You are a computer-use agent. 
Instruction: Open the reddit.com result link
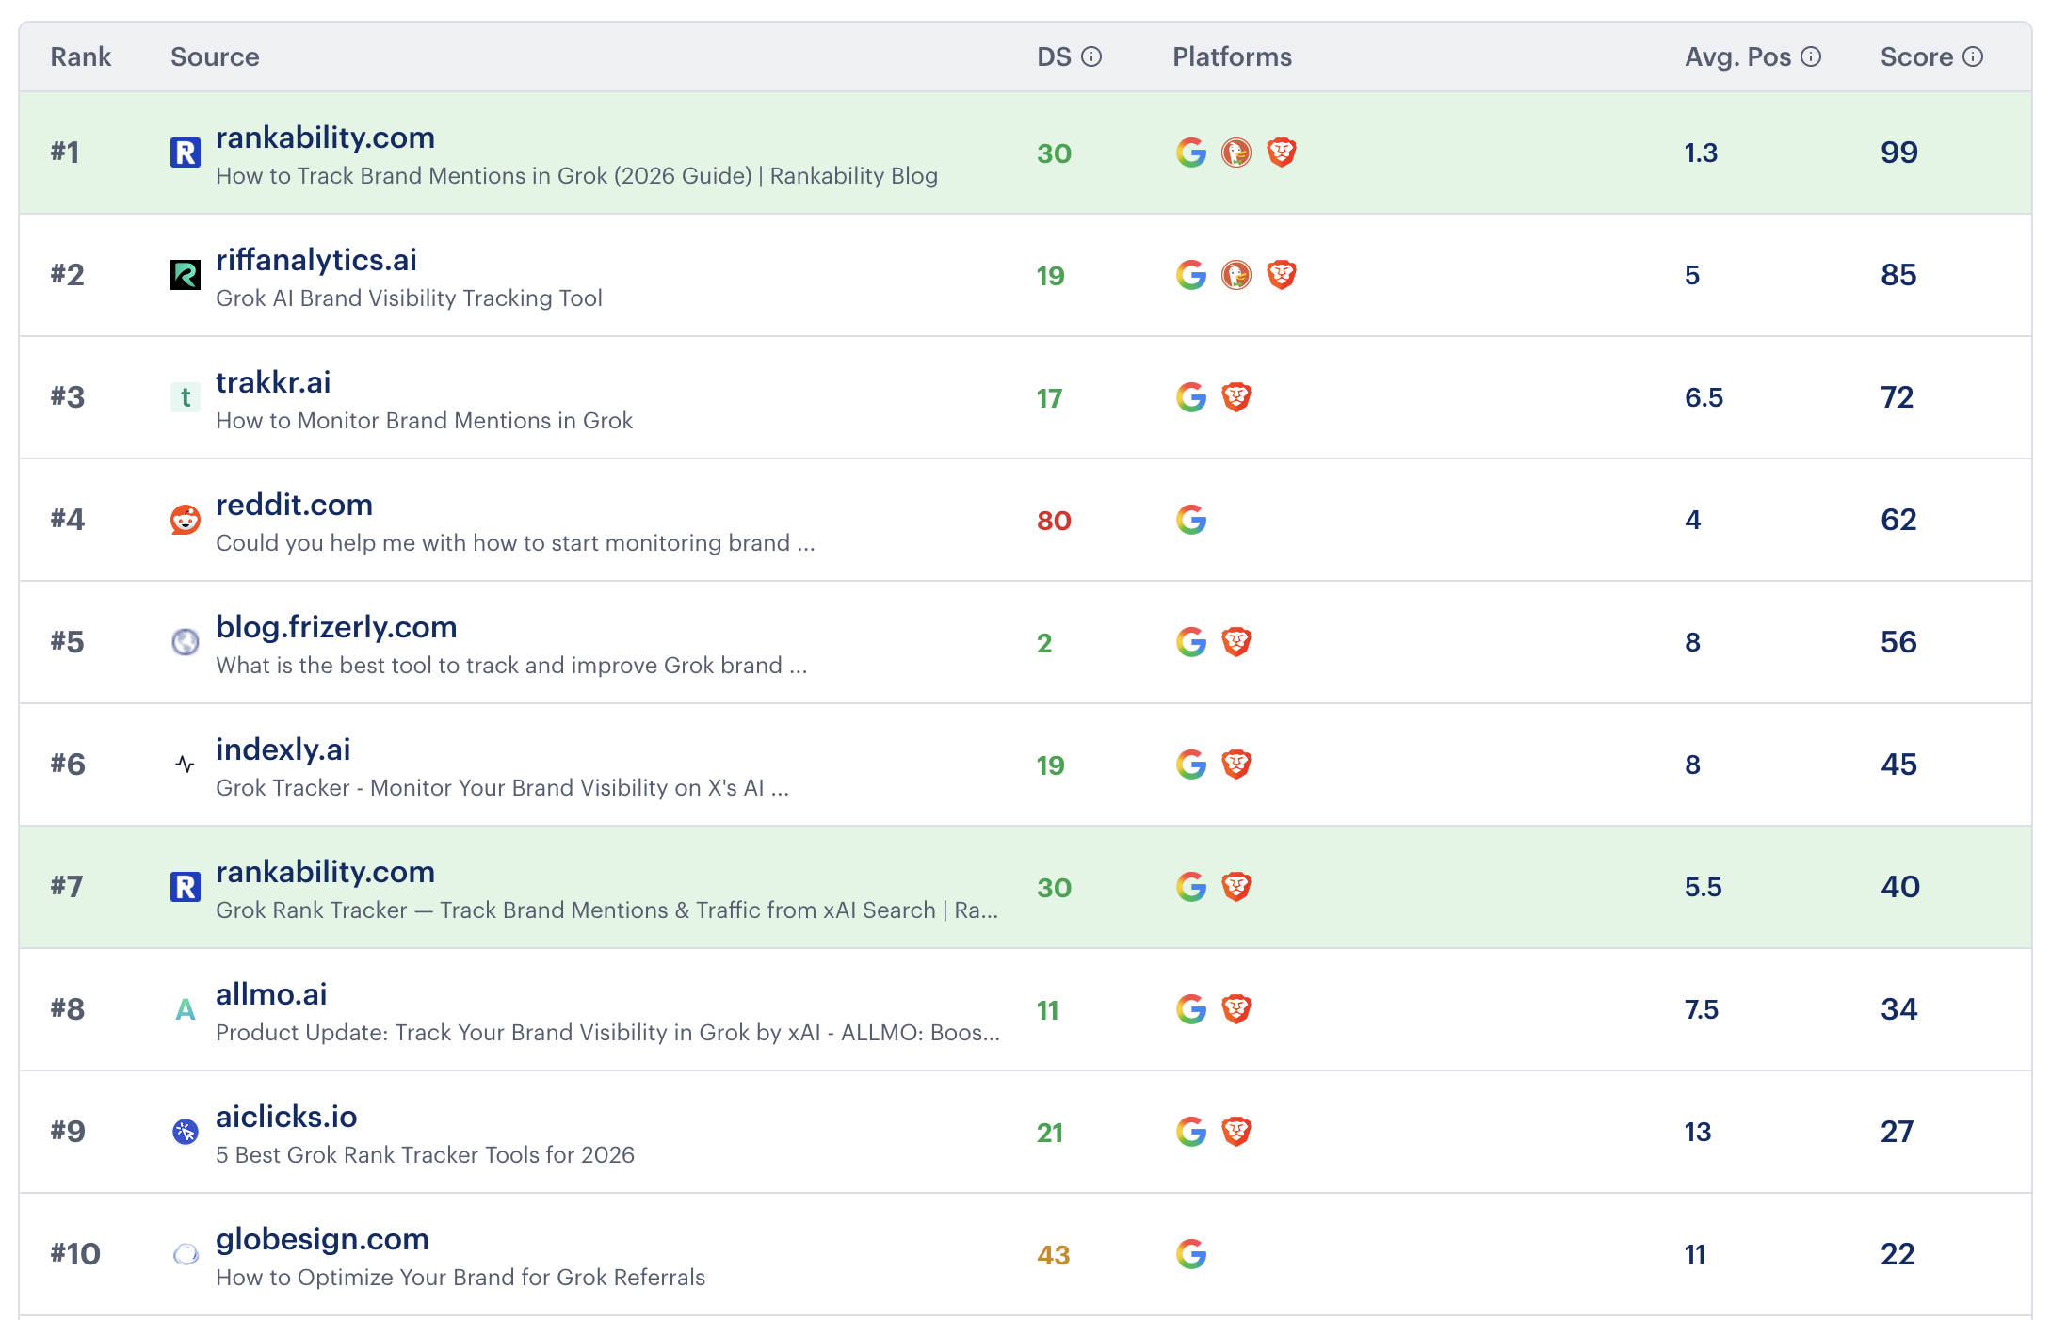[x=294, y=505]
